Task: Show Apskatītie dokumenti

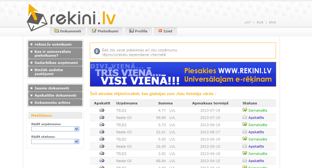Action: coord(55,95)
